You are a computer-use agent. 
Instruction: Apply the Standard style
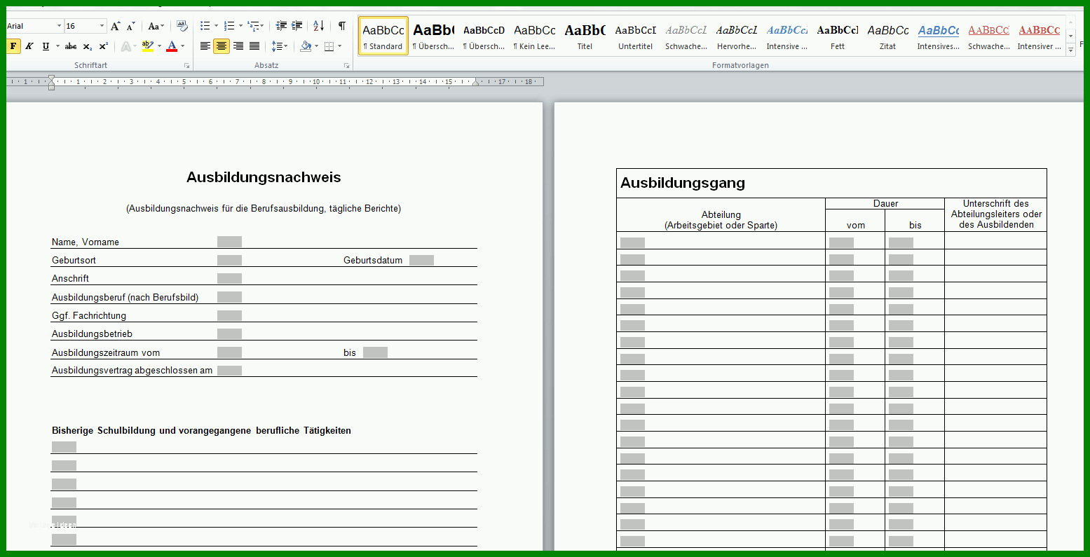pyautogui.click(x=383, y=36)
